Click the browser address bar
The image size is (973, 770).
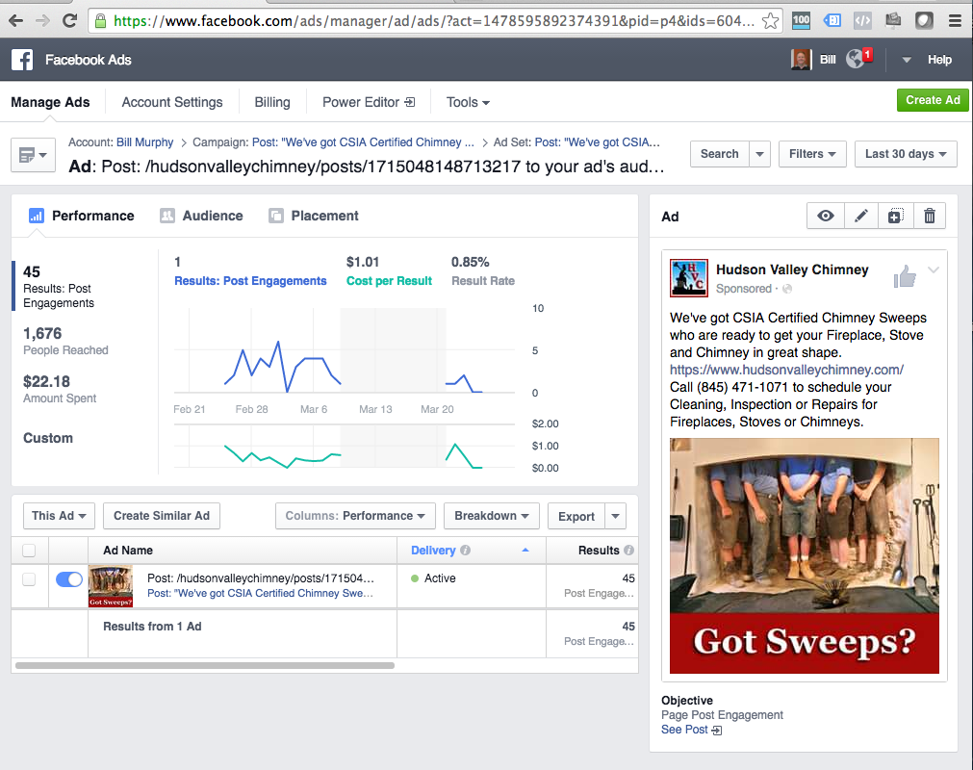click(434, 21)
